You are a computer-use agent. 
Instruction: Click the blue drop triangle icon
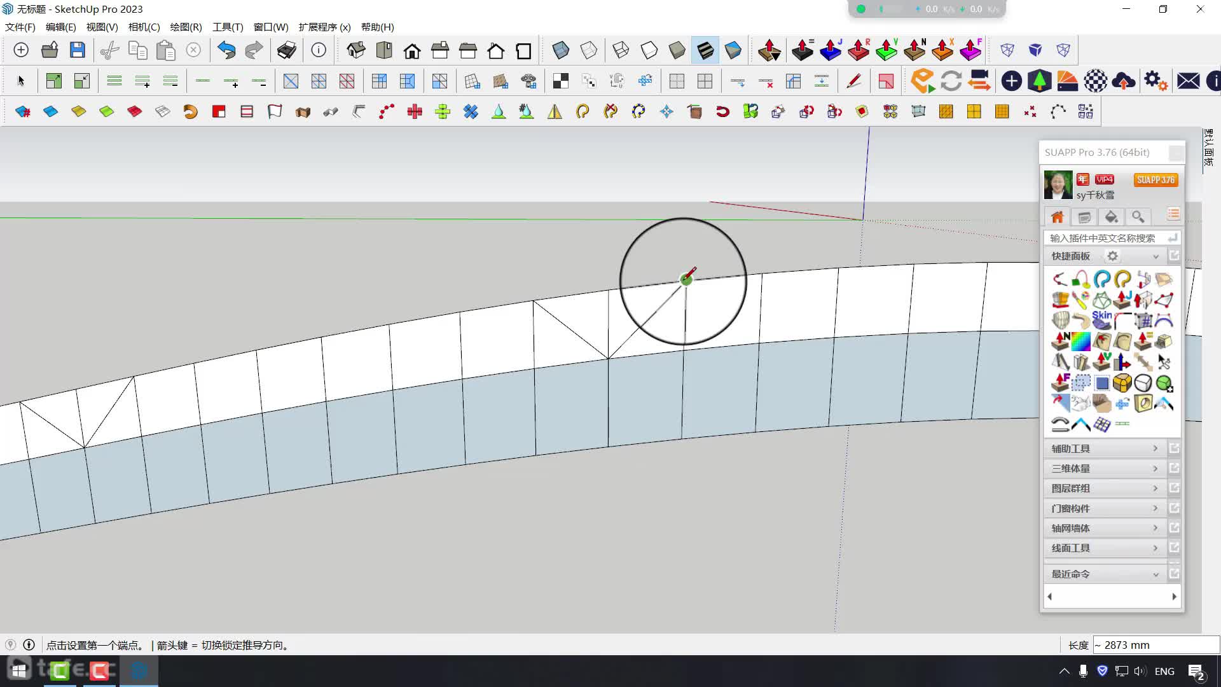[499, 112]
